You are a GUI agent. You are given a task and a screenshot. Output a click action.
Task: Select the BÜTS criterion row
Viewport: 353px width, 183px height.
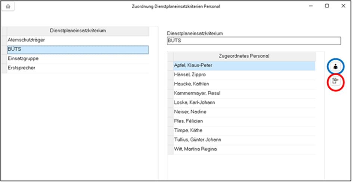coord(78,49)
